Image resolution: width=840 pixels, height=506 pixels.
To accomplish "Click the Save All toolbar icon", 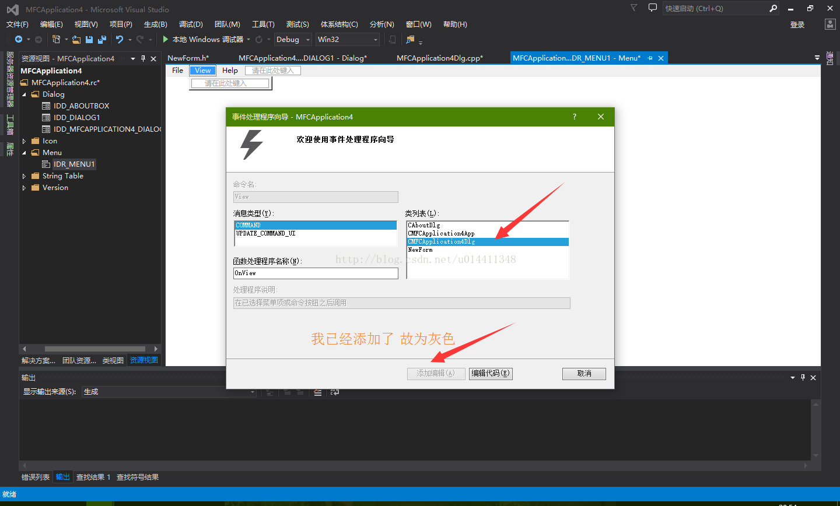I will point(102,39).
